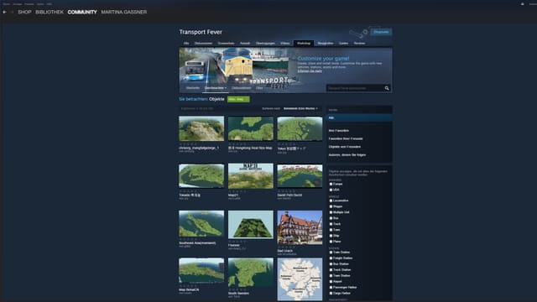The width and height of the screenshot is (537, 302).
Task: Switch to the Videos tab
Action: 285,44
